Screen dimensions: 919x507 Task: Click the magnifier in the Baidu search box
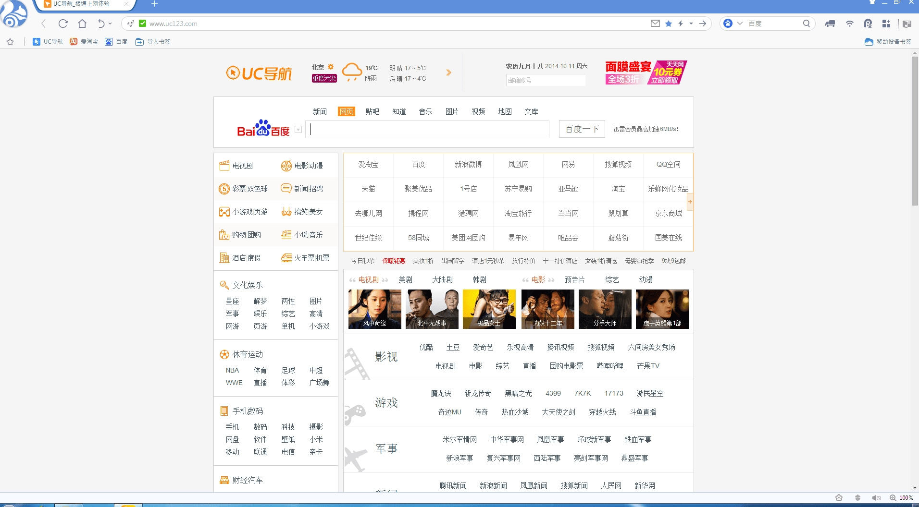pyautogui.click(x=807, y=24)
